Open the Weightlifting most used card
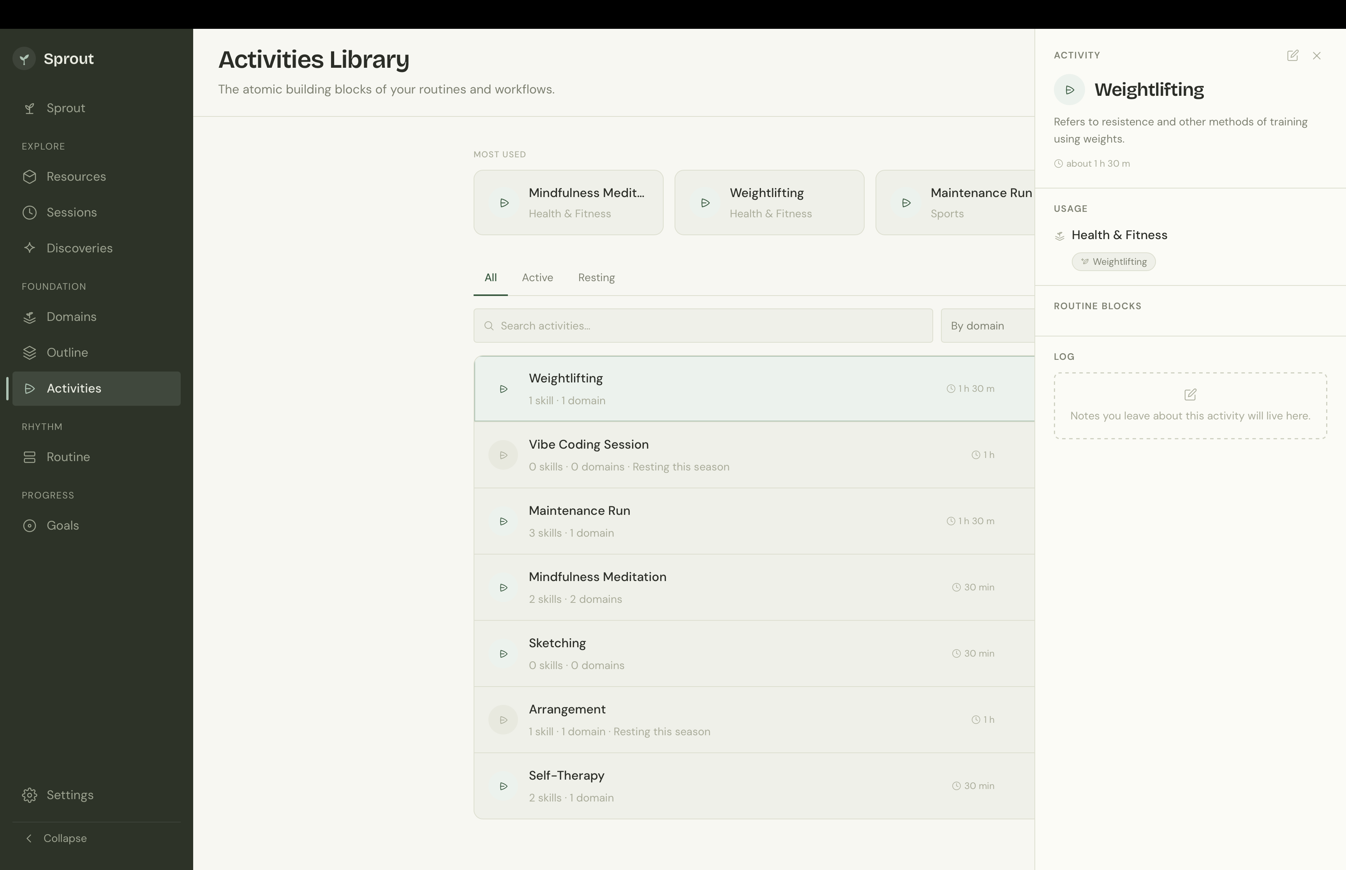This screenshot has height=870, width=1346. tap(769, 202)
